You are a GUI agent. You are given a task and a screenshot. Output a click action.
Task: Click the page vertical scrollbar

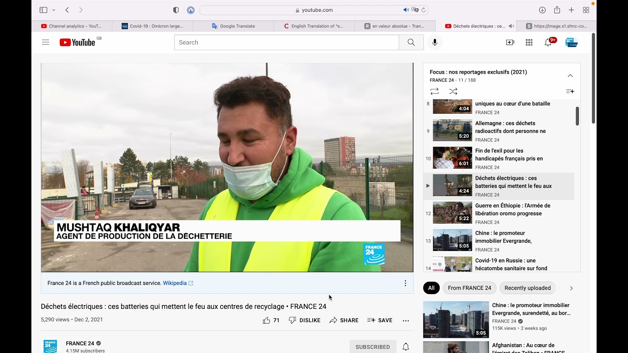pos(594,78)
